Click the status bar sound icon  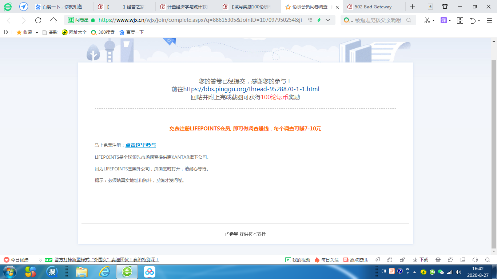(475, 260)
